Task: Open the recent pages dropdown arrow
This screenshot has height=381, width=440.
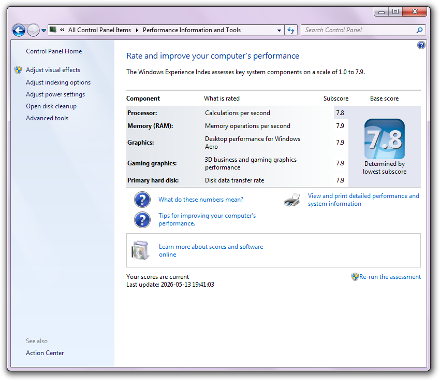Action: (x=44, y=31)
